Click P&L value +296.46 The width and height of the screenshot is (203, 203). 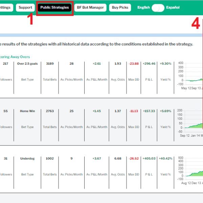coord(149,64)
